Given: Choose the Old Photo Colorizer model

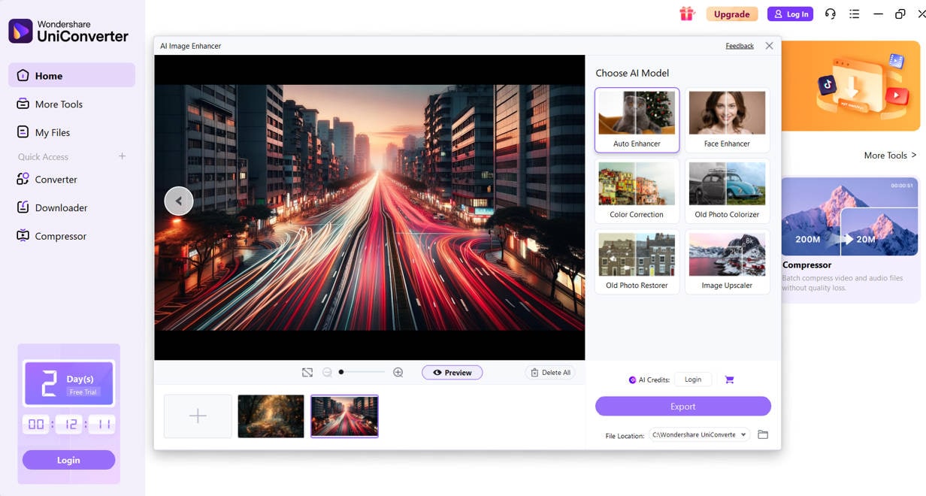Looking at the screenshot, I should pos(727,191).
